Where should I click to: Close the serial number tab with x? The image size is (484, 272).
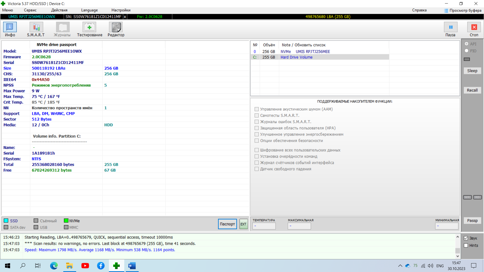click(125, 17)
